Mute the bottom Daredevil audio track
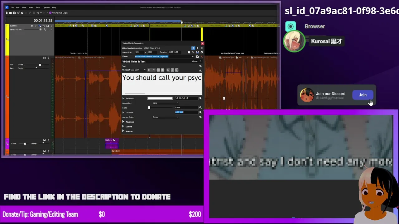 (x=44, y=151)
